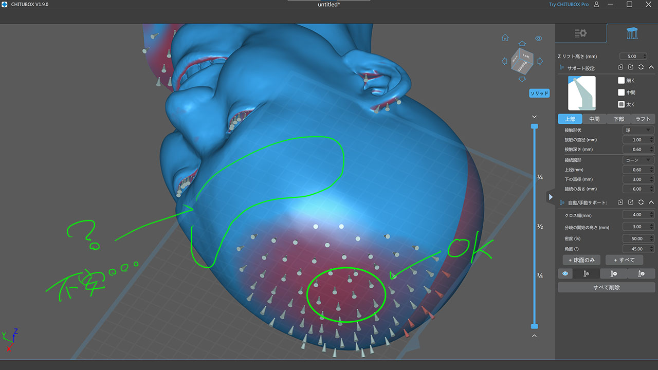Reset view with the home icon

(505, 38)
